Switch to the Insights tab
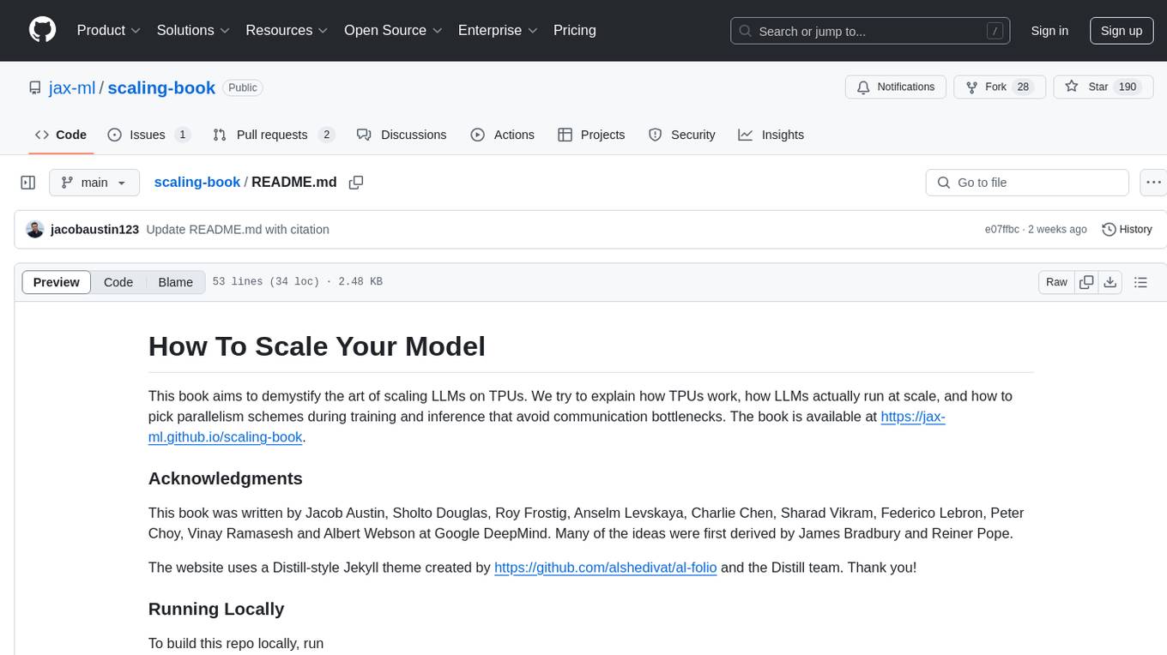Screen dimensions: 1167x655 [771, 135]
